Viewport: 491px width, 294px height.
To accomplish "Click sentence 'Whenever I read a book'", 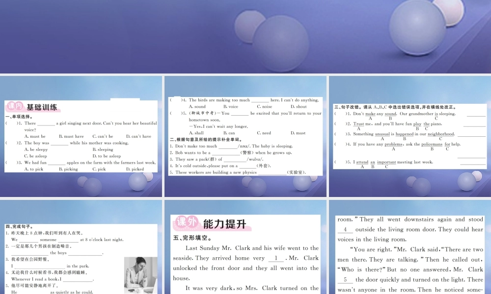I will coord(53,279).
